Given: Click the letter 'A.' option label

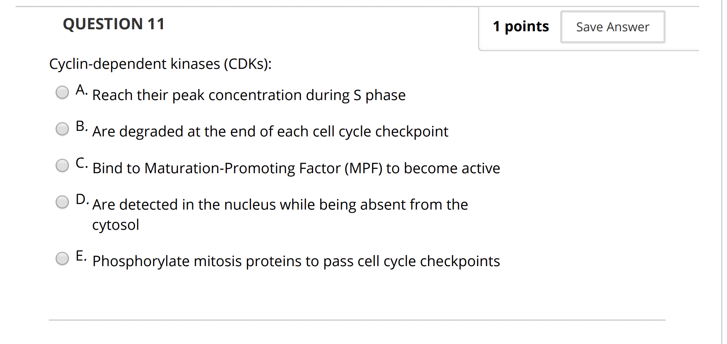Looking at the screenshot, I should click(81, 90).
